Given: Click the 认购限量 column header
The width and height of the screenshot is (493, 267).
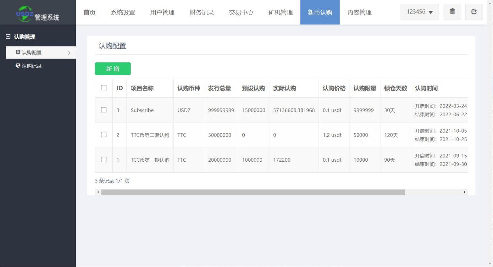Looking at the screenshot, I should tap(365, 88).
